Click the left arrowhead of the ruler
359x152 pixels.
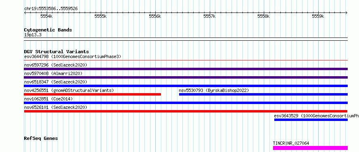pos(25,13)
